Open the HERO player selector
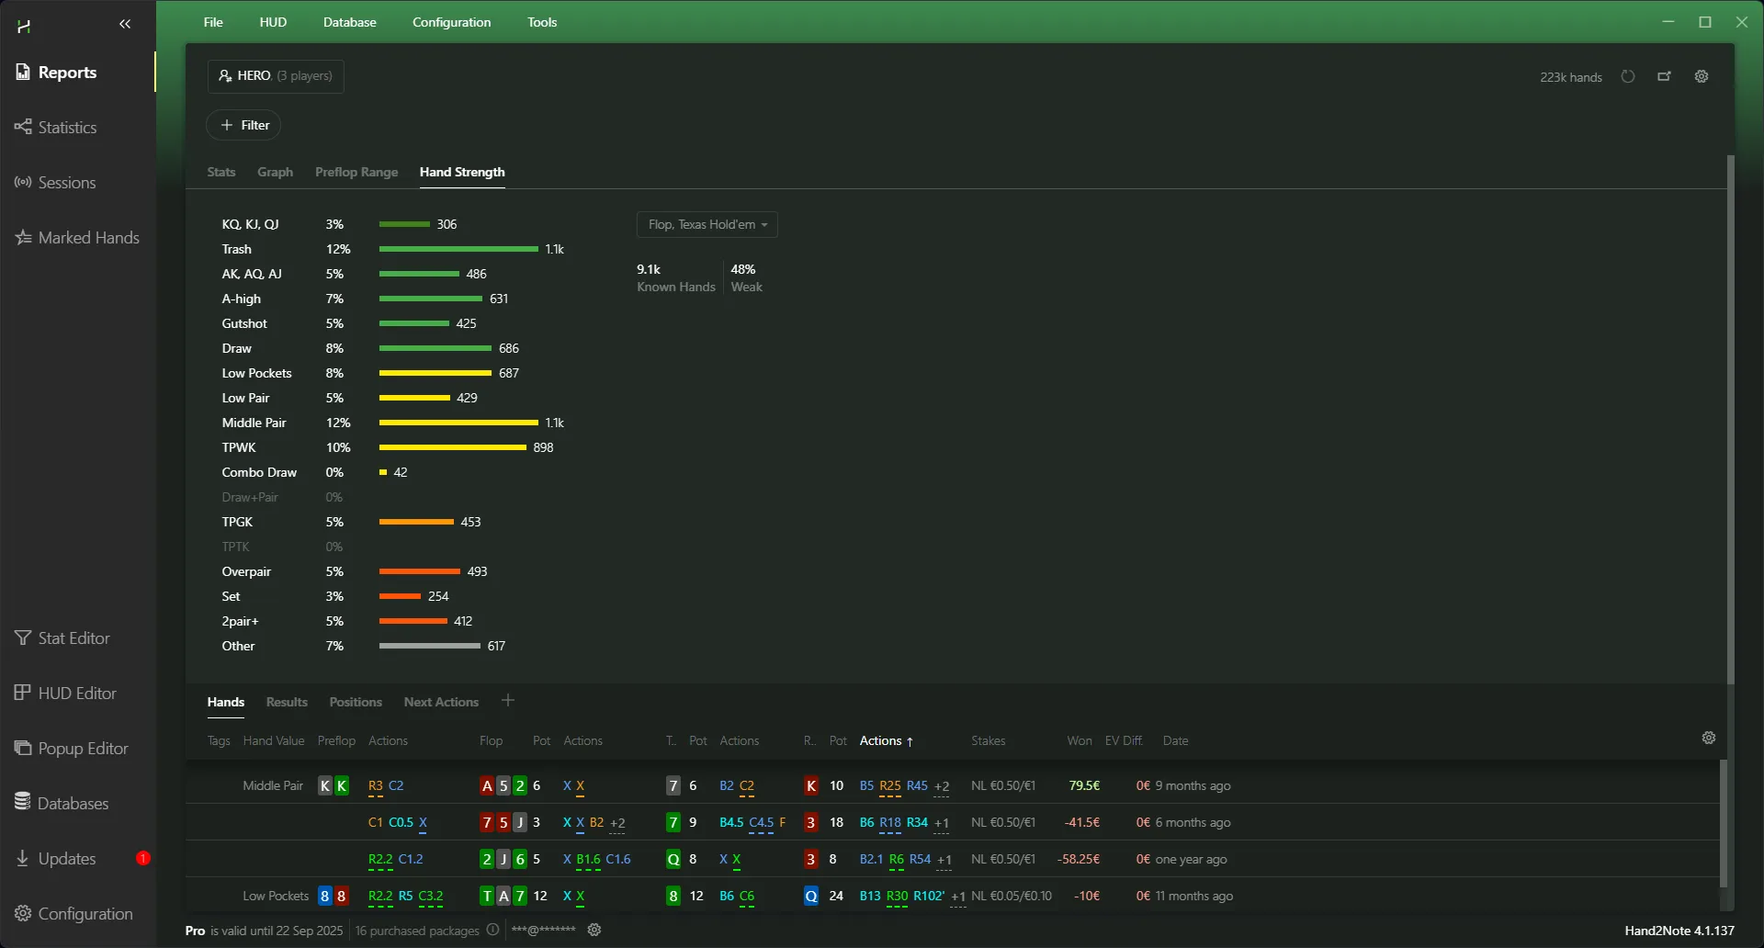This screenshot has height=948, width=1764. point(276,76)
